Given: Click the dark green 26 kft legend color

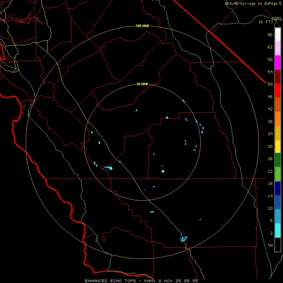Looking at the screenshot, I should click(278, 160).
